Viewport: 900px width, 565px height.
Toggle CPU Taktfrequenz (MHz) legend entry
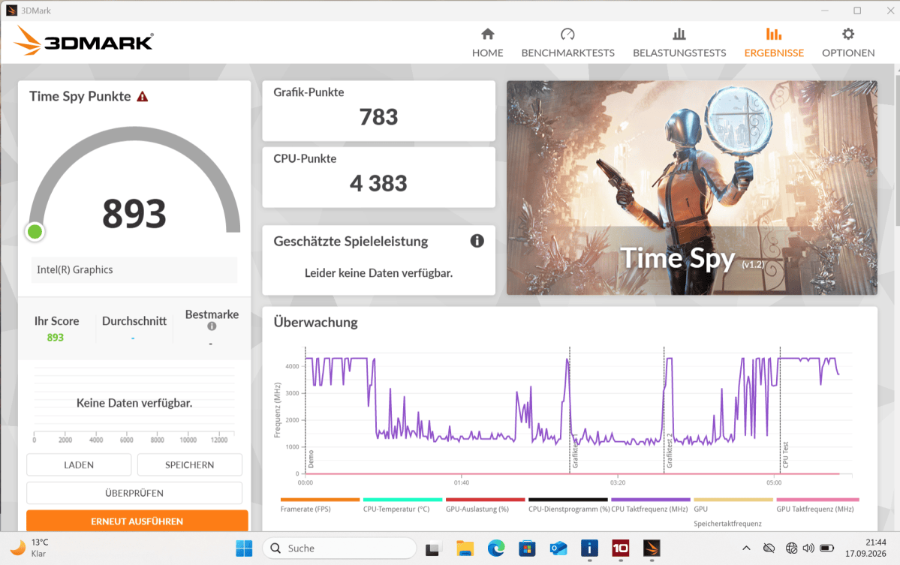(650, 505)
